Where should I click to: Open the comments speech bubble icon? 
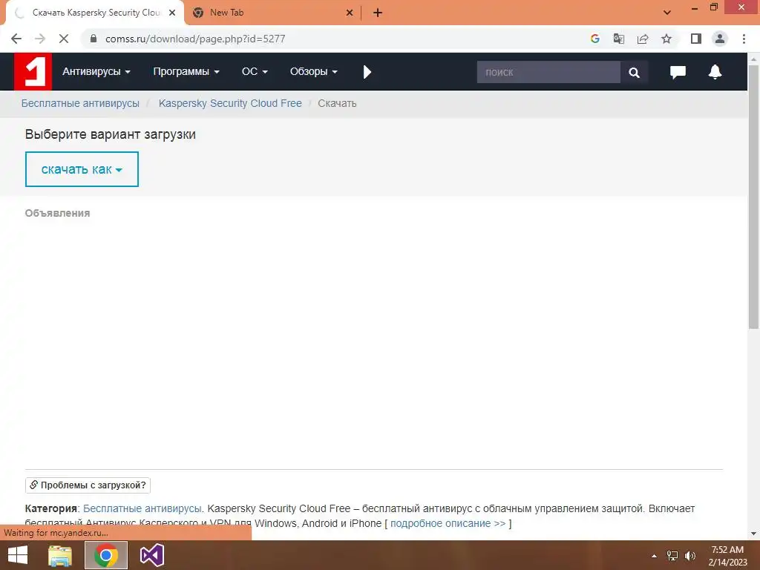[678, 72]
